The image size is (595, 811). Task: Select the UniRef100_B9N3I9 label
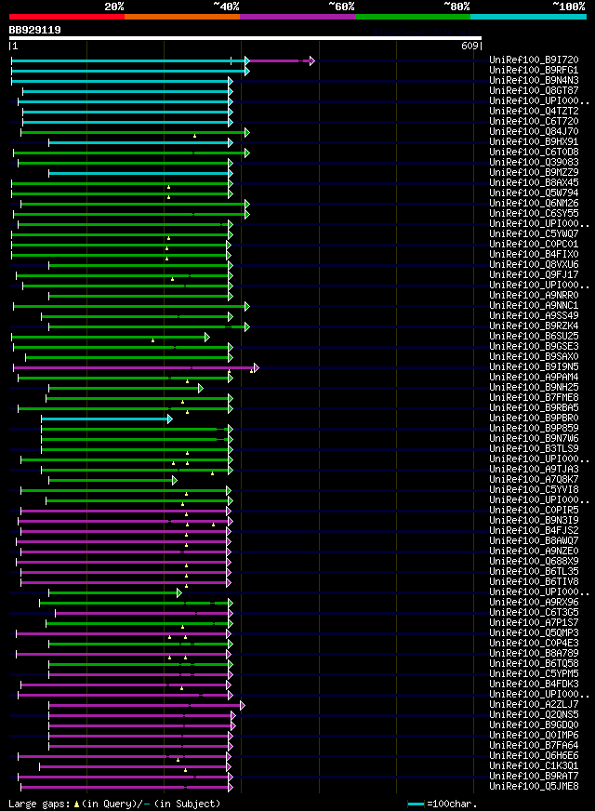(x=534, y=521)
